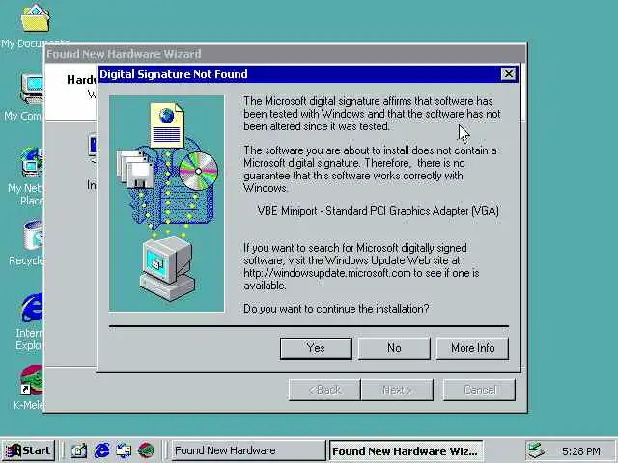The height and width of the screenshot is (463, 618).
Task: Confirm installation with the Yes button
Action: (316, 348)
